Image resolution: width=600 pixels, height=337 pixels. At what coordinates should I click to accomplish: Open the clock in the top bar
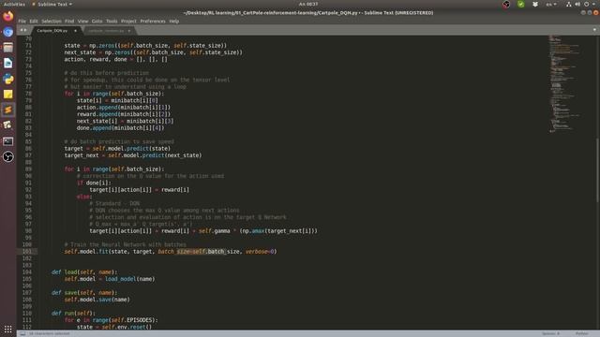[x=308, y=4]
